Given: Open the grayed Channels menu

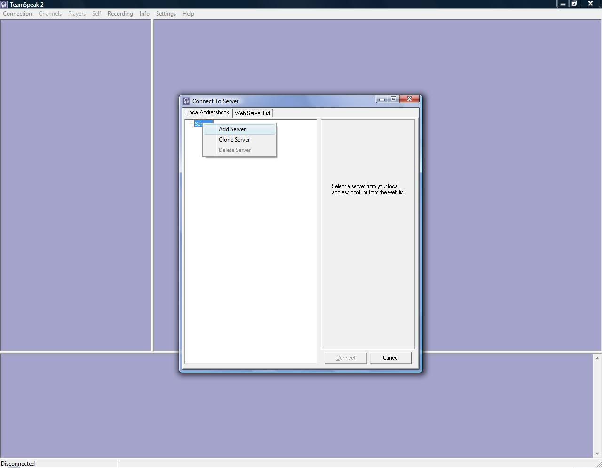Looking at the screenshot, I should (50, 14).
